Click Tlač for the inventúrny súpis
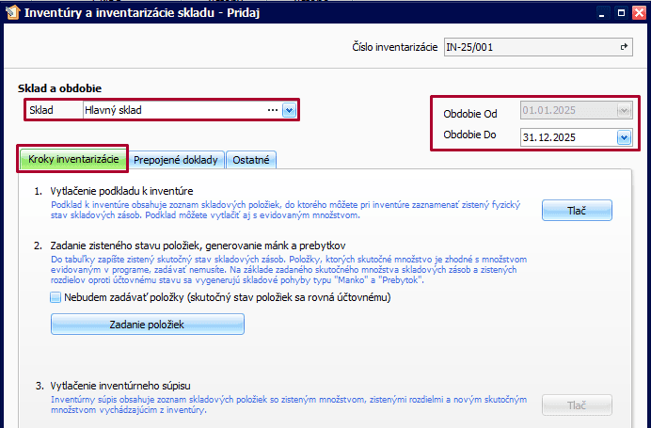 point(577,404)
